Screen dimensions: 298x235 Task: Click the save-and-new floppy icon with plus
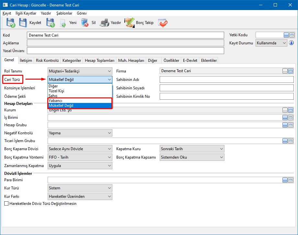pyautogui.click(x=51, y=23)
